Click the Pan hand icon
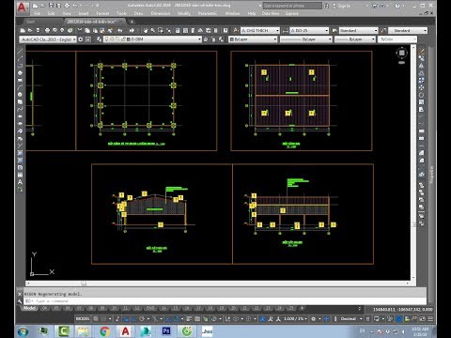 (x=146, y=30)
